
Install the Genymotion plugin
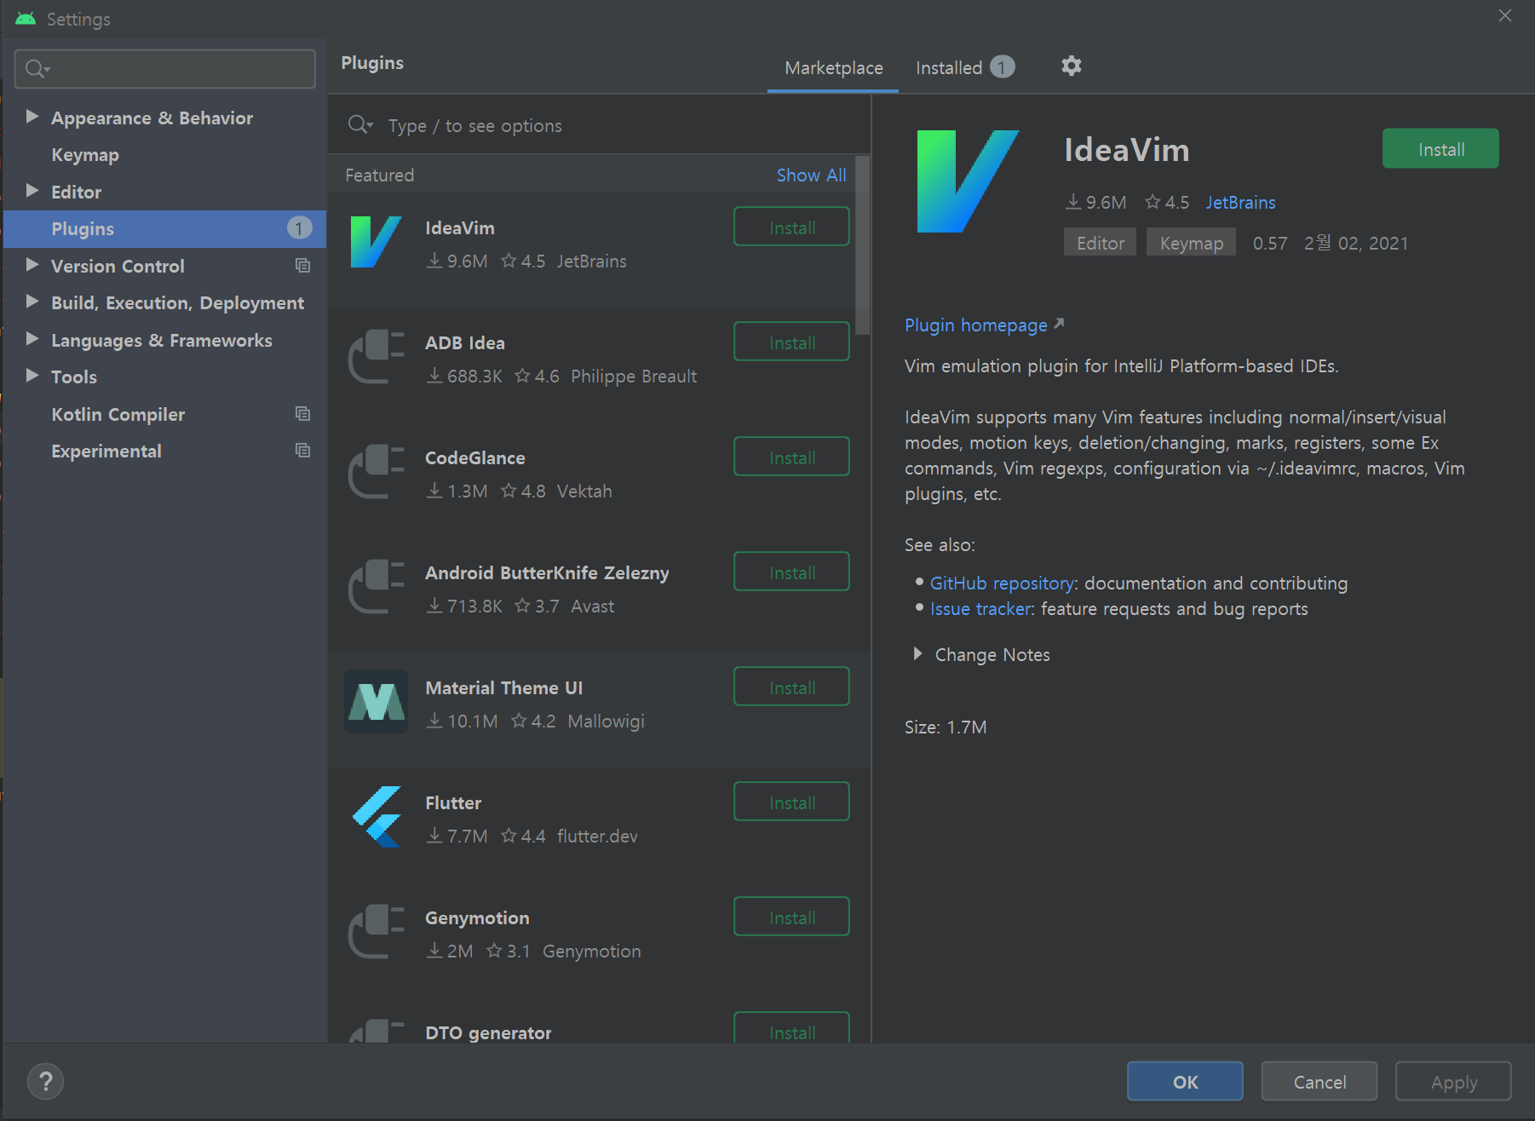pos(791,917)
